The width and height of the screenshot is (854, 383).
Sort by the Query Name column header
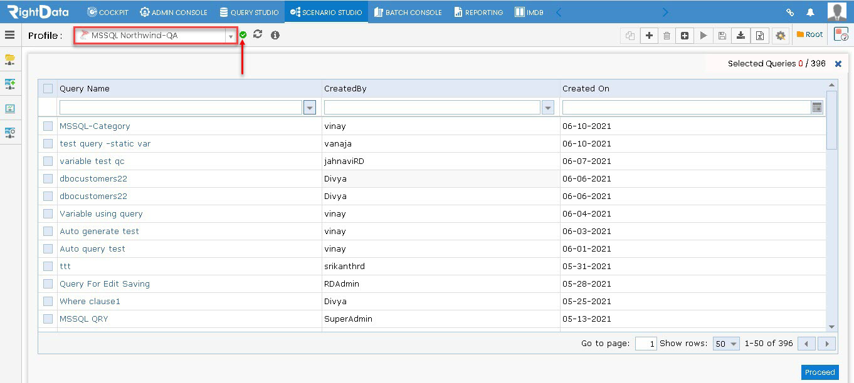[85, 88]
